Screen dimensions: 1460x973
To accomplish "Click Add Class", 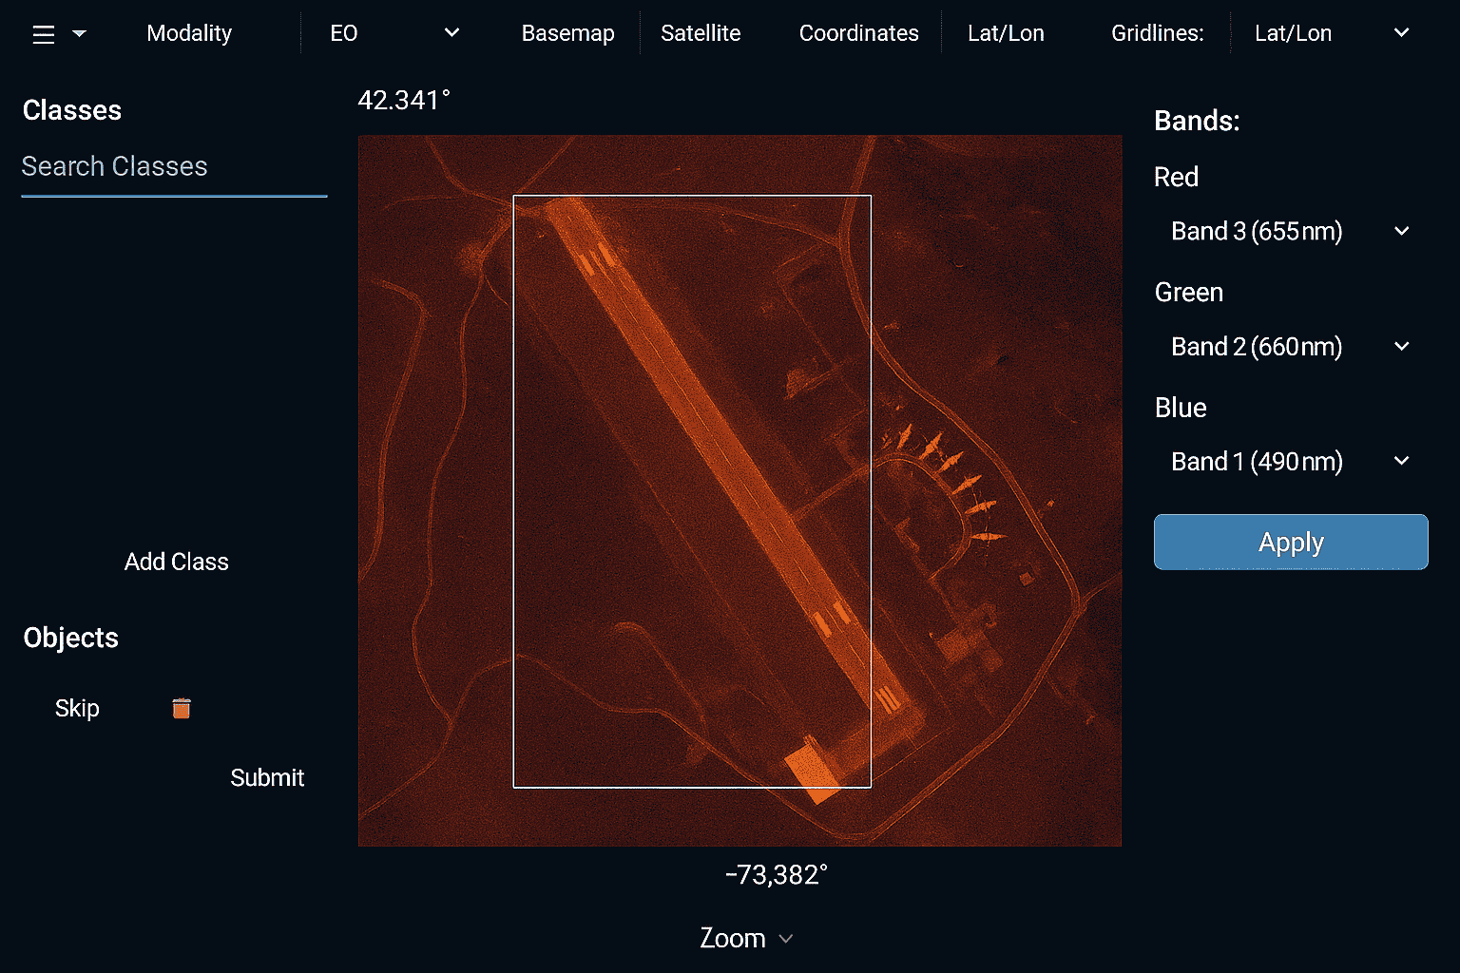I will [x=176, y=563].
